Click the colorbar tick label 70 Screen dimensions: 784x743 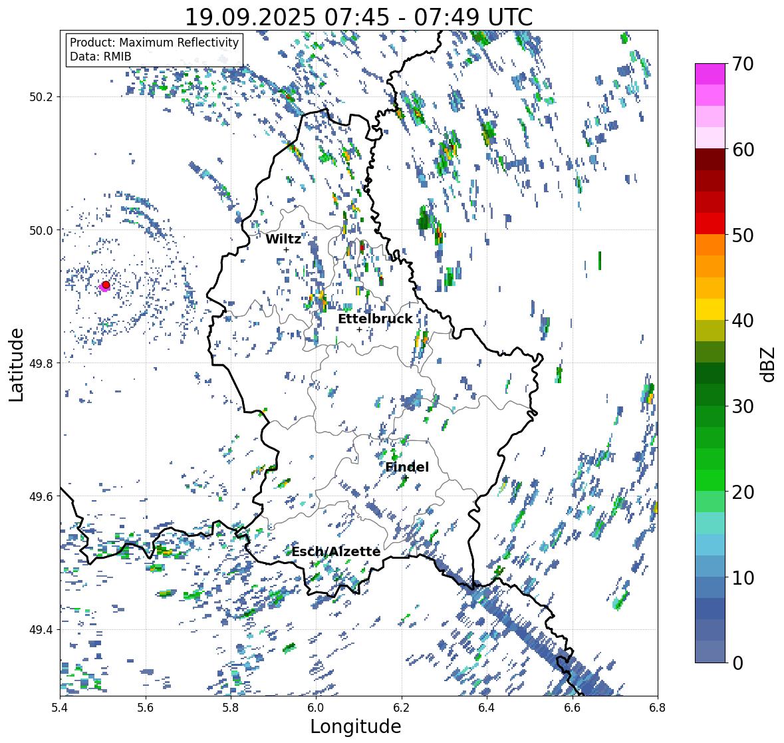tap(743, 64)
